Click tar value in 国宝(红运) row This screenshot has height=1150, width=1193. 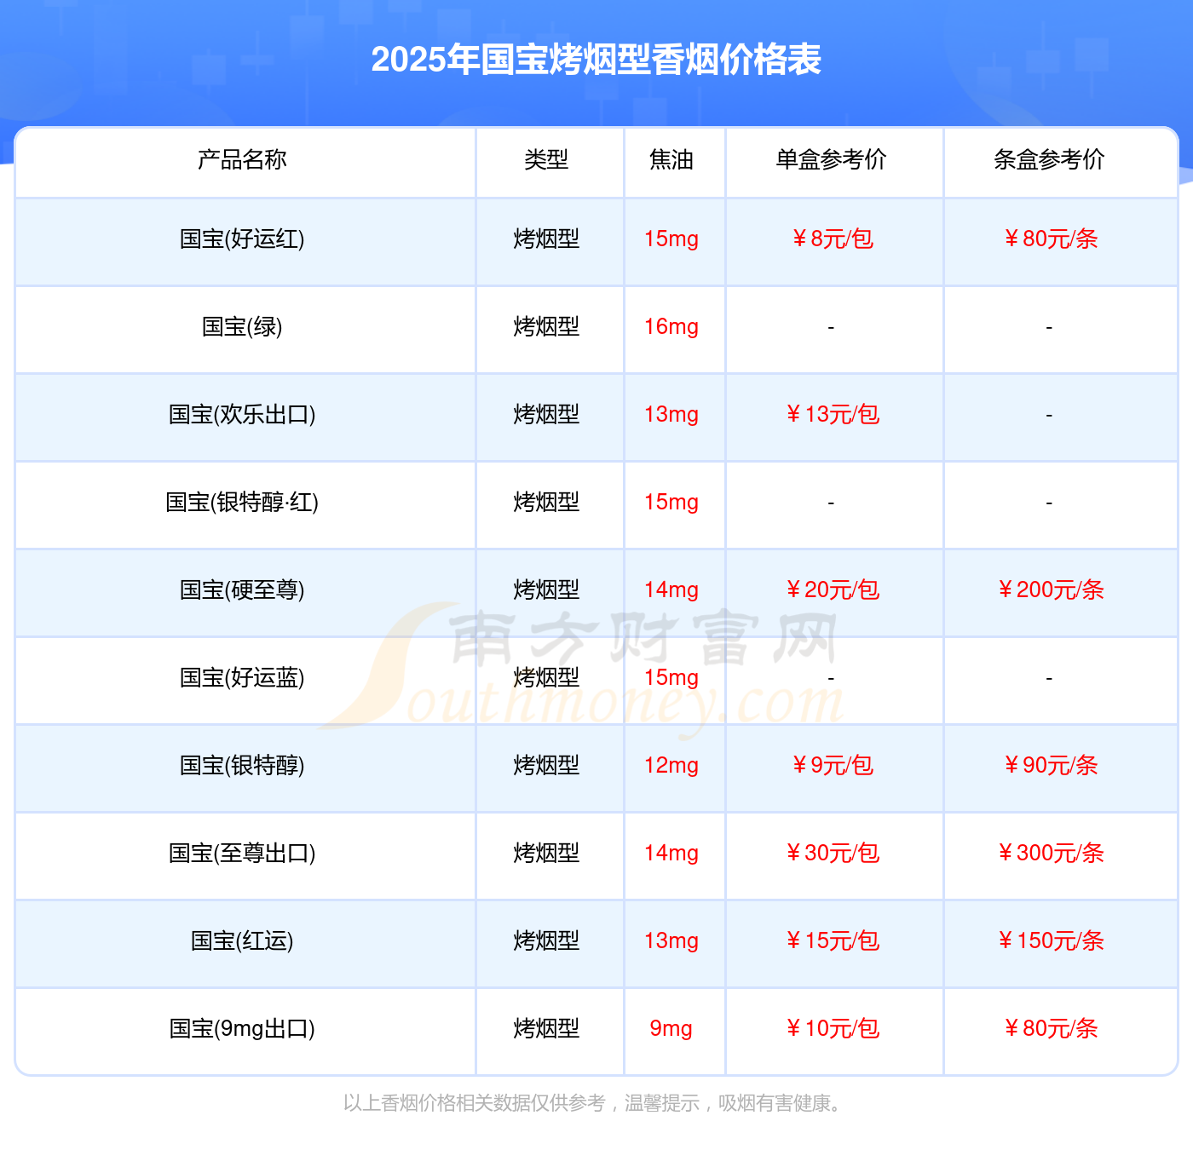[x=671, y=941]
